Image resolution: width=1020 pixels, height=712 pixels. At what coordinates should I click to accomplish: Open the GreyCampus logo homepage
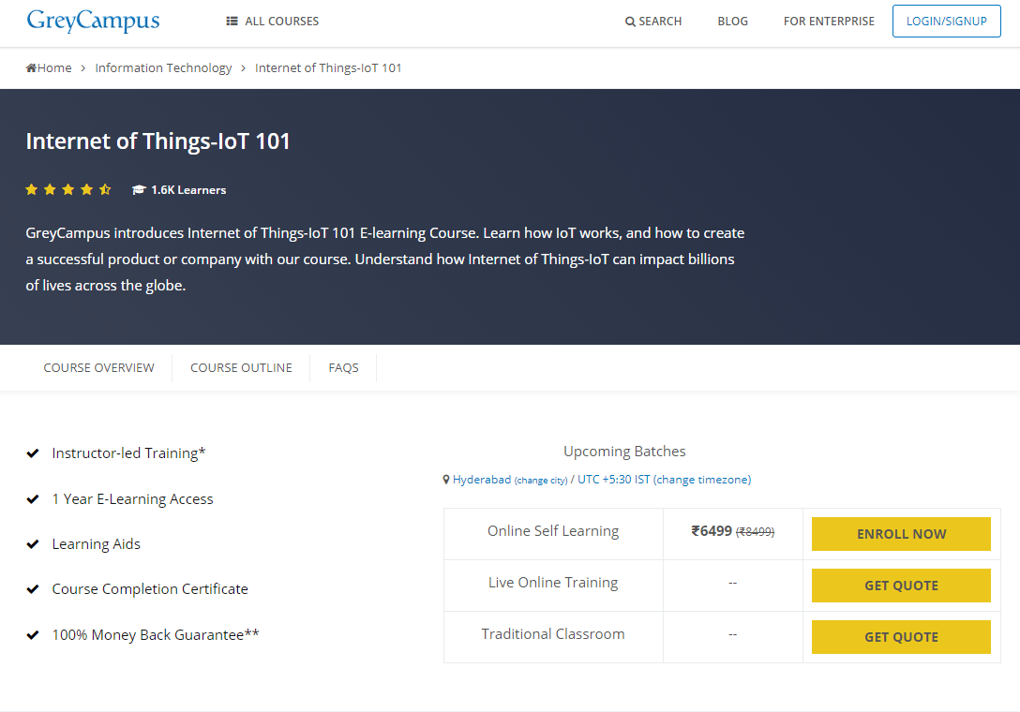(93, 21)
